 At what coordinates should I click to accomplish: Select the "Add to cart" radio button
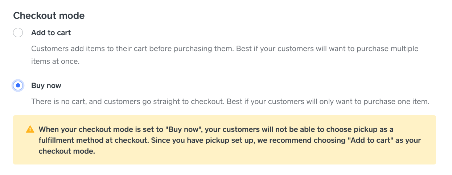18,33
